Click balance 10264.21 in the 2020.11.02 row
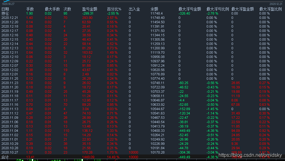This screenshot has height=161, width=285. tap(157, 135)
